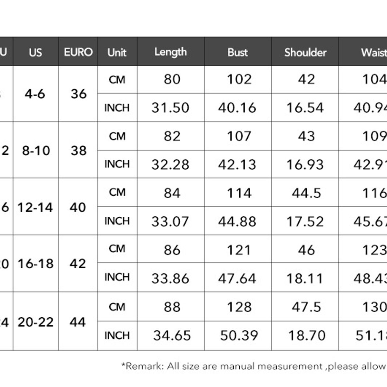Select the US size 4-6 cell

click(x=35, y=94)
